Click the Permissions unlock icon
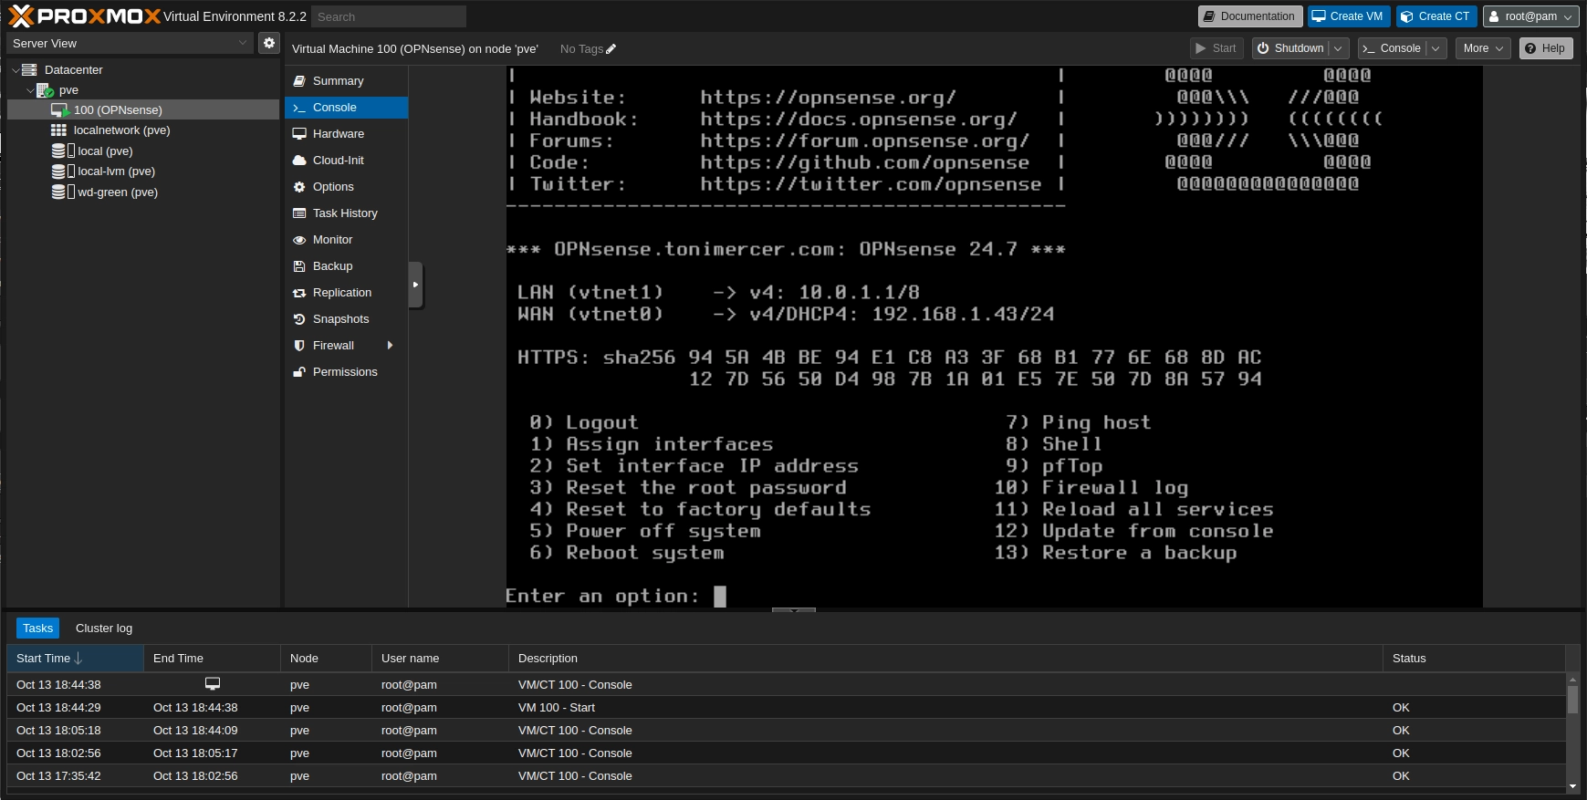This screenshot has width=1587, height=800. (x=298, y=372)
